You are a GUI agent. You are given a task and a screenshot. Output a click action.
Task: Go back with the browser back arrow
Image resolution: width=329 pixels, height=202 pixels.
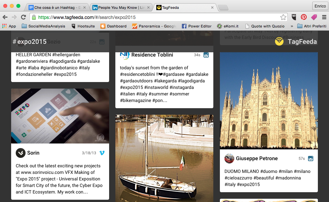coord(5,17)
